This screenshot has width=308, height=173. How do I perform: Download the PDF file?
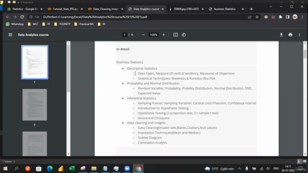281,35
